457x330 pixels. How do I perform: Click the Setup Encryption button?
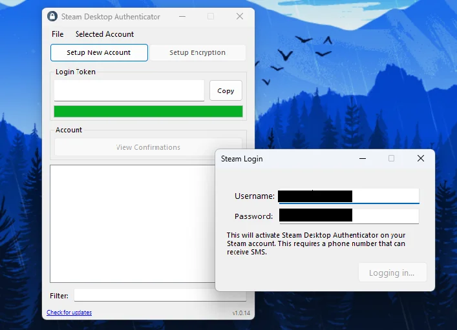[198, 52]
